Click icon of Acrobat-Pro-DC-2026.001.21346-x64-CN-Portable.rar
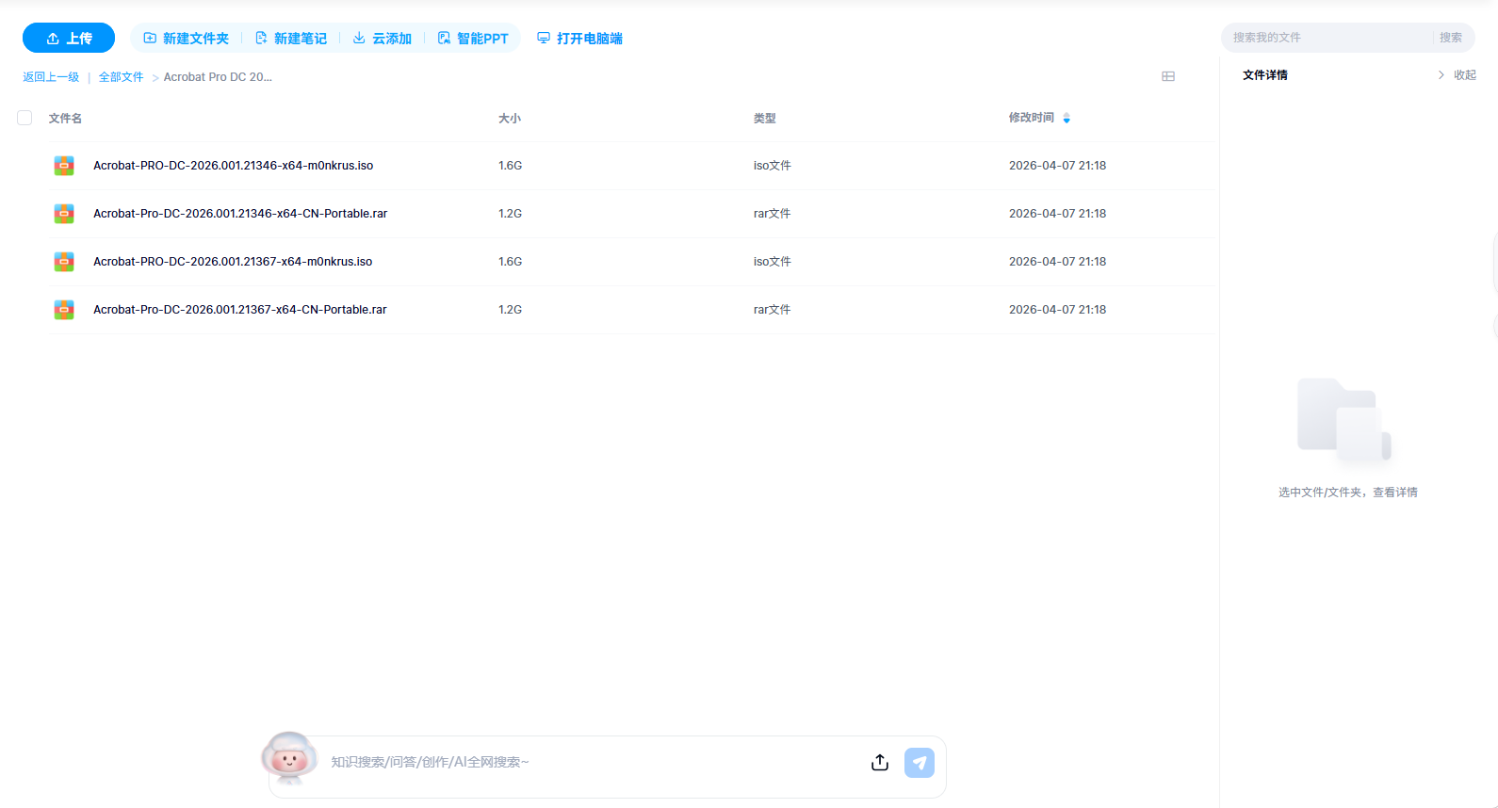Screen dimensions: 1498x808 pos(64,214)
